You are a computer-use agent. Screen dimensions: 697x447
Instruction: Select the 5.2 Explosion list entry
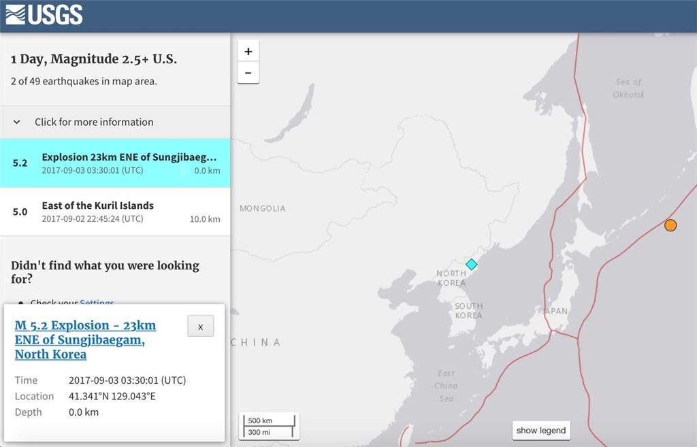tap(115, 163)
